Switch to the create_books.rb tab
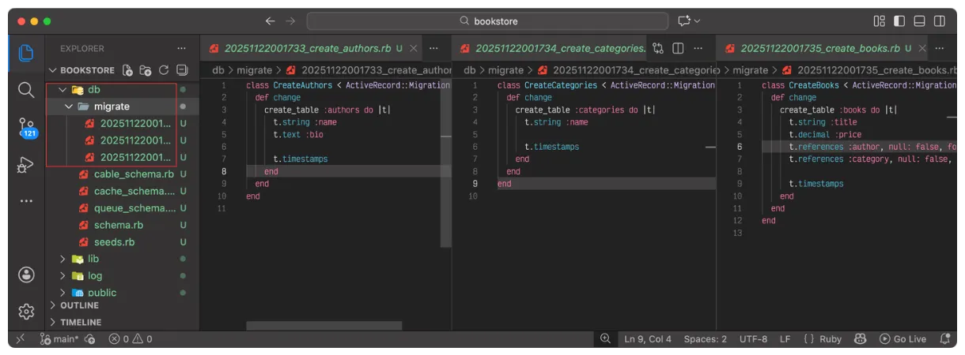The height and width of the screenshot is (355, 965). point(819,48)
